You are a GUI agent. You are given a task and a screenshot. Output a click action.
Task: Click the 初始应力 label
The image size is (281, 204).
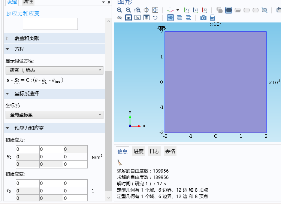pos(15,140)
